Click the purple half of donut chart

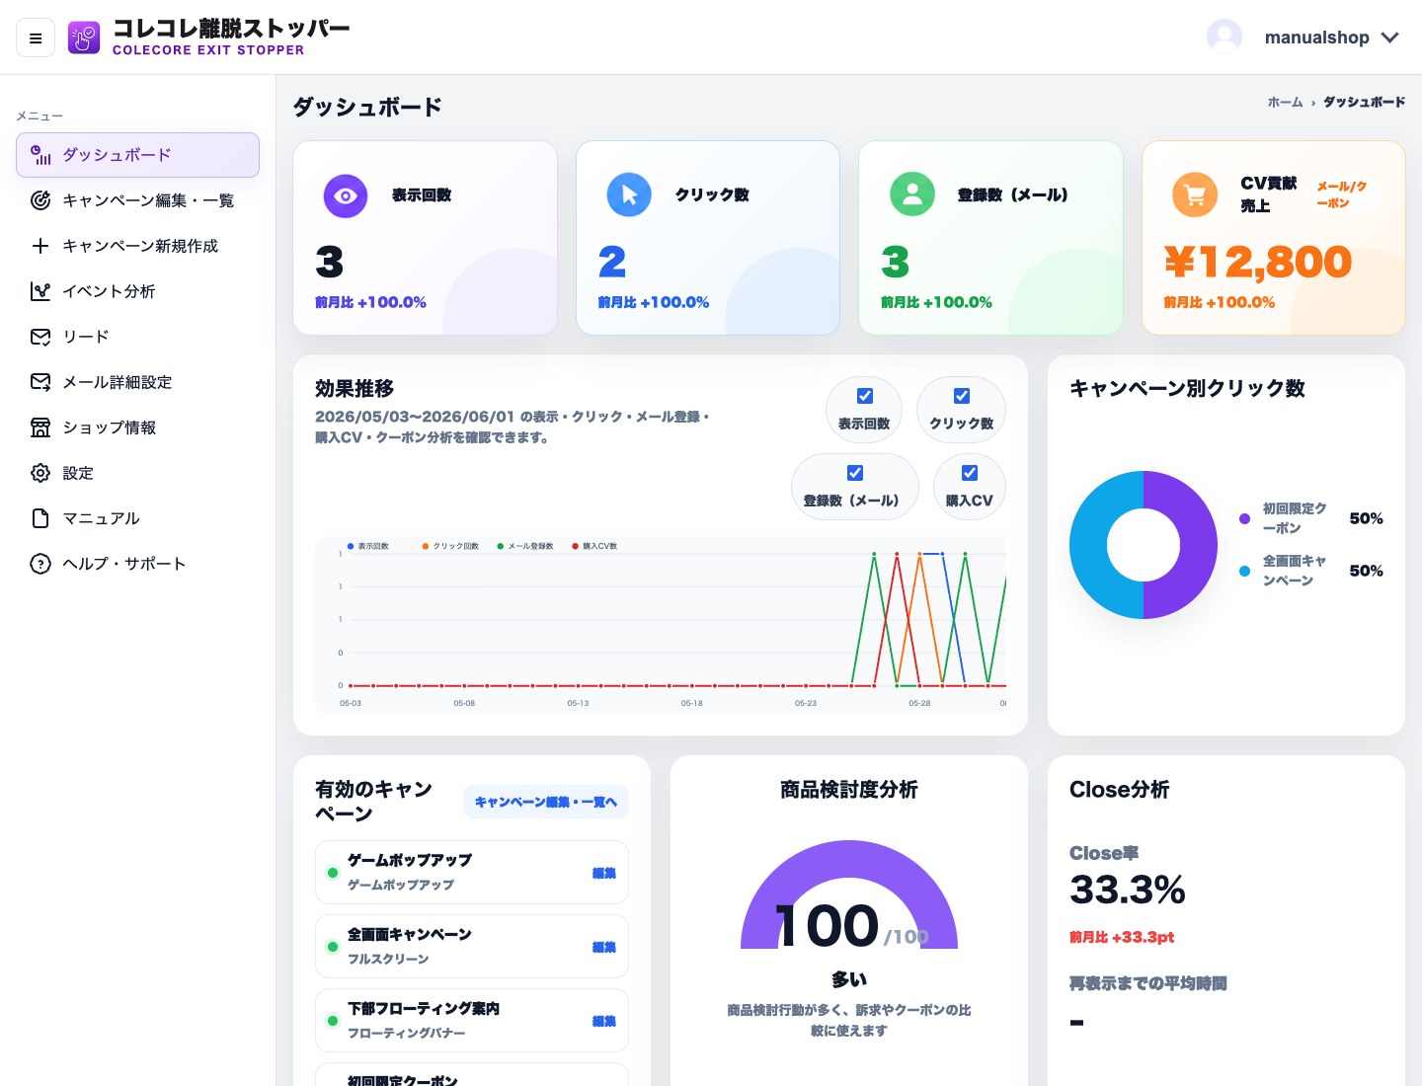tap(1198, 545)
